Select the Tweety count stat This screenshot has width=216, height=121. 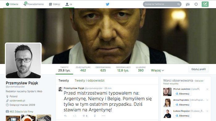[x=64, y=69]
